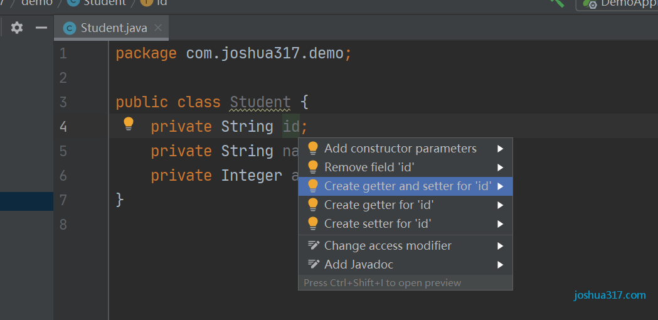
Task: Expand submenu arrow for 'Remove field 'id''
Action: (x=500, y=168)
